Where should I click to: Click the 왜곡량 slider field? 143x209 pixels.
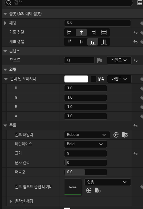(x=85, y=172)
